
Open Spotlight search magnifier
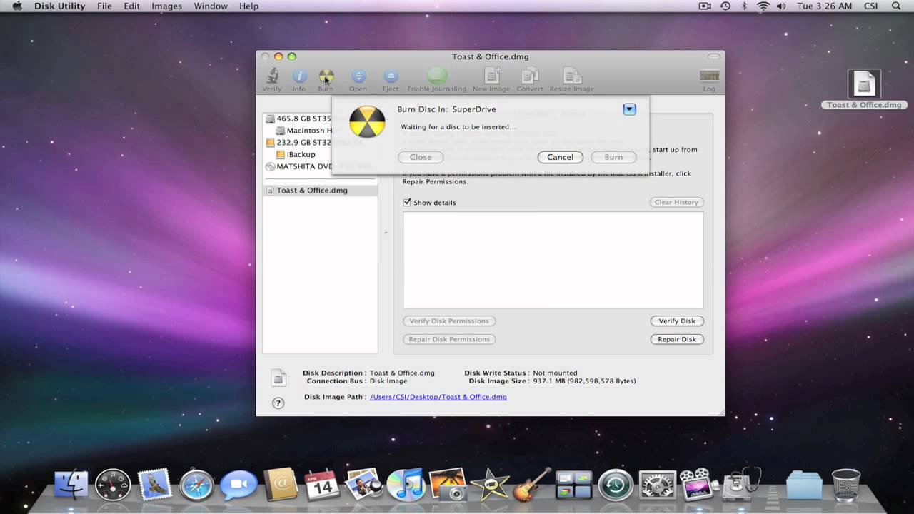click(x=897, y=6)
